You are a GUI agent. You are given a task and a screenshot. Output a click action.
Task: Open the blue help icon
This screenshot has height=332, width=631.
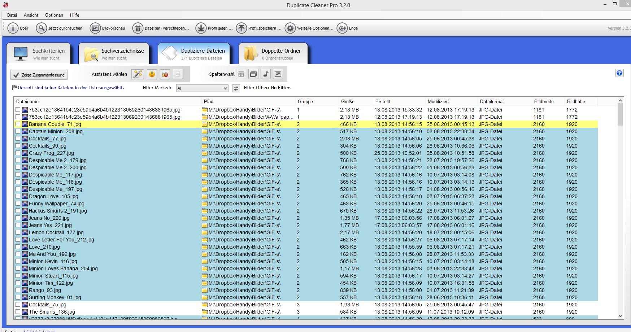(x=619, y=73)
